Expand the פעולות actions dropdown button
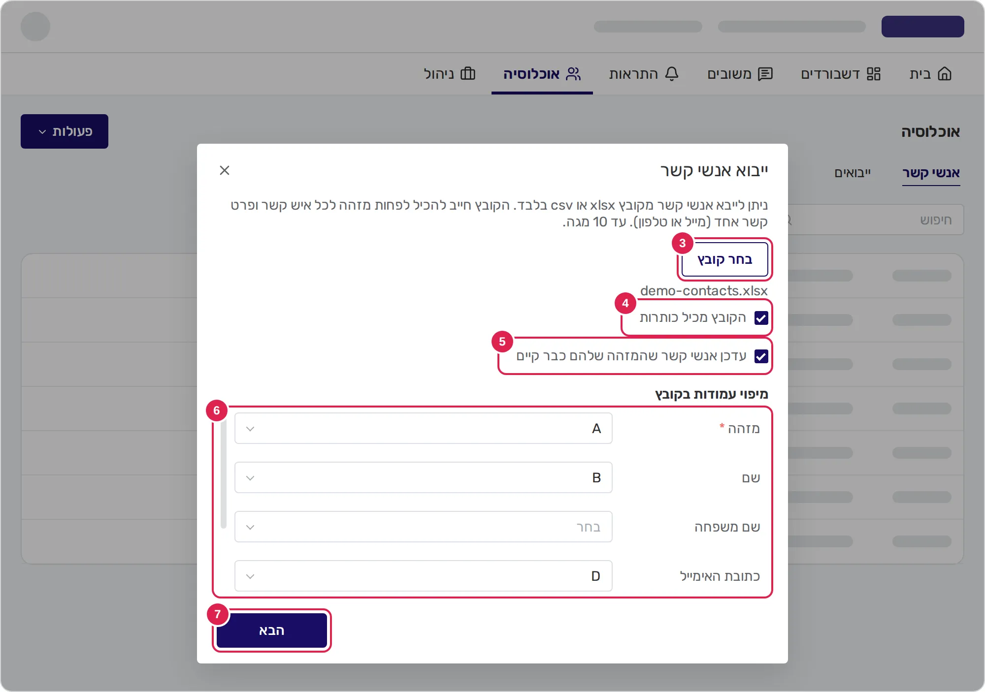Screen dimensions: 985x692 [x=65, y=131]
